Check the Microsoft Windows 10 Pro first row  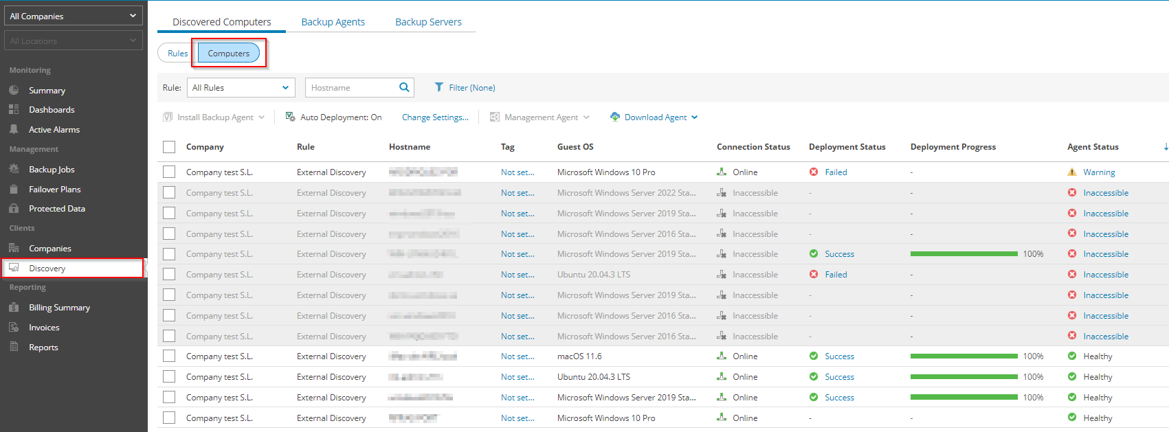[169, 172]
